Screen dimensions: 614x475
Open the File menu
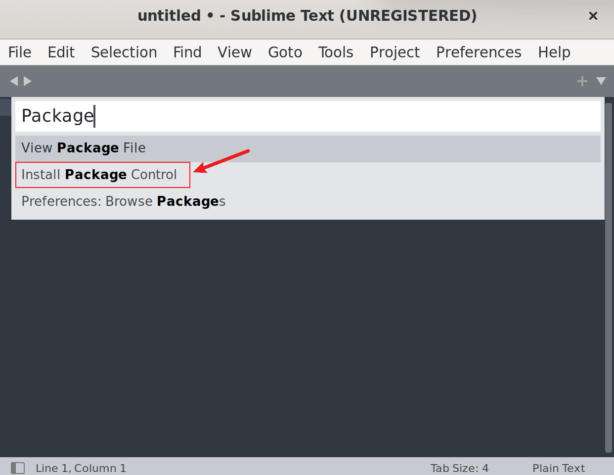(20, 52)
